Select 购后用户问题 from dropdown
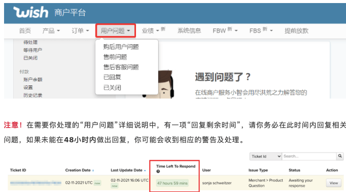 tap(121, 47)
